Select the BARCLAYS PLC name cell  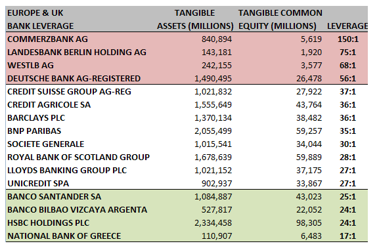36,118
